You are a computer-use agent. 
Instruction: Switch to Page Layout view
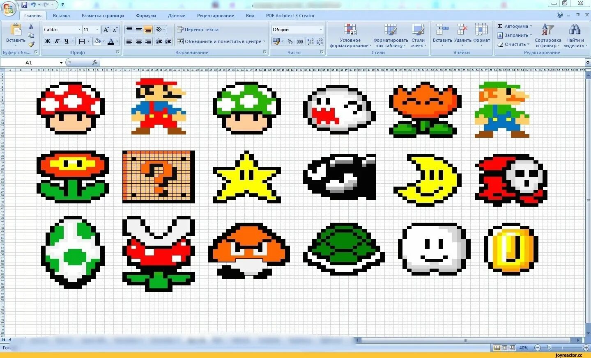504,348
